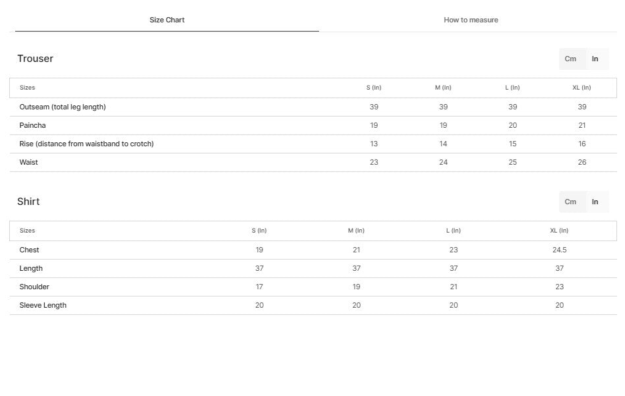Select In units for Shirt table
Image resolution: width=625 pixels, height=396 pixels.
595,202
